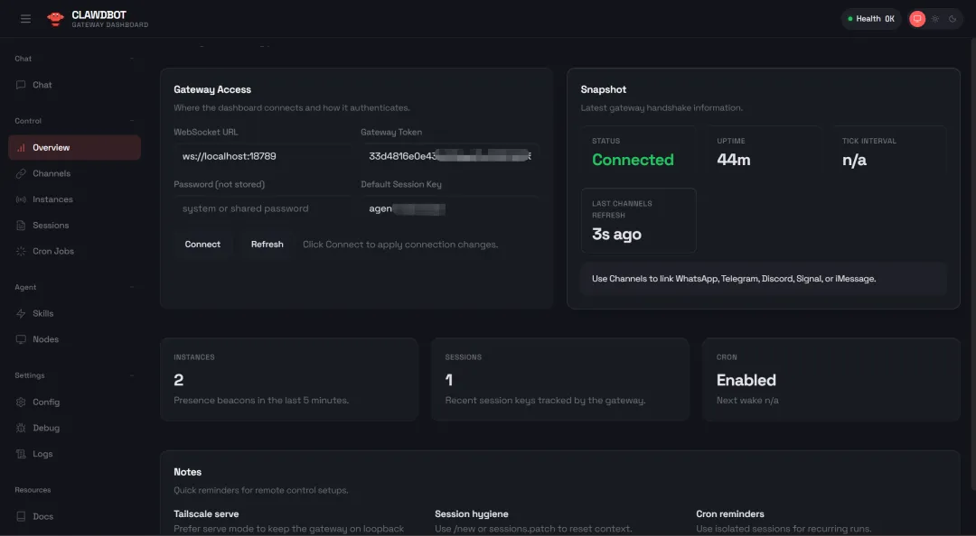Click the Channels link icon

(x=21, y=173)
